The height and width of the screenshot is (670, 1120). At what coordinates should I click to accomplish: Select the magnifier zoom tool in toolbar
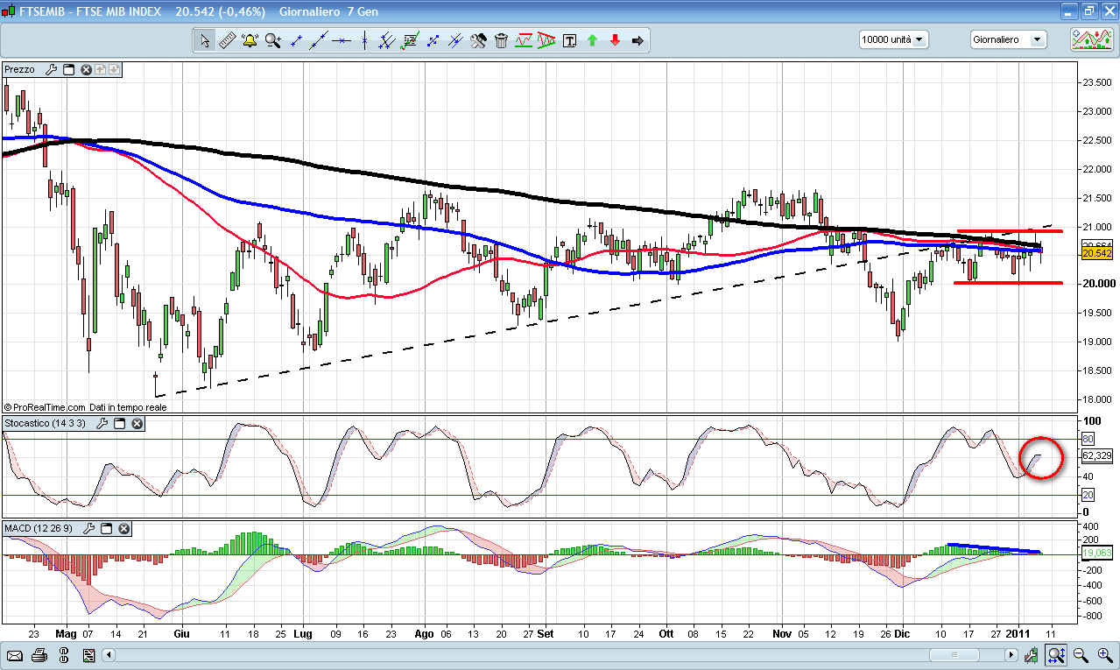272,40
